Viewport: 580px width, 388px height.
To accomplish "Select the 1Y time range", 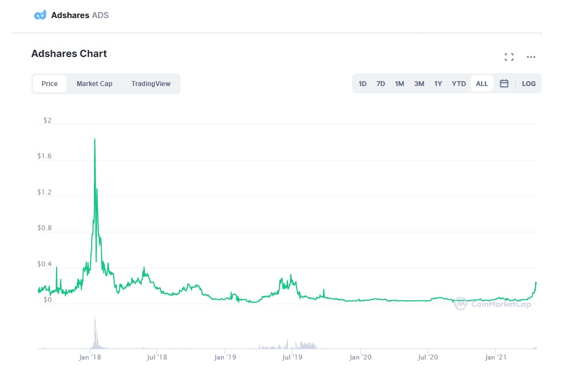I will (438, 84).
